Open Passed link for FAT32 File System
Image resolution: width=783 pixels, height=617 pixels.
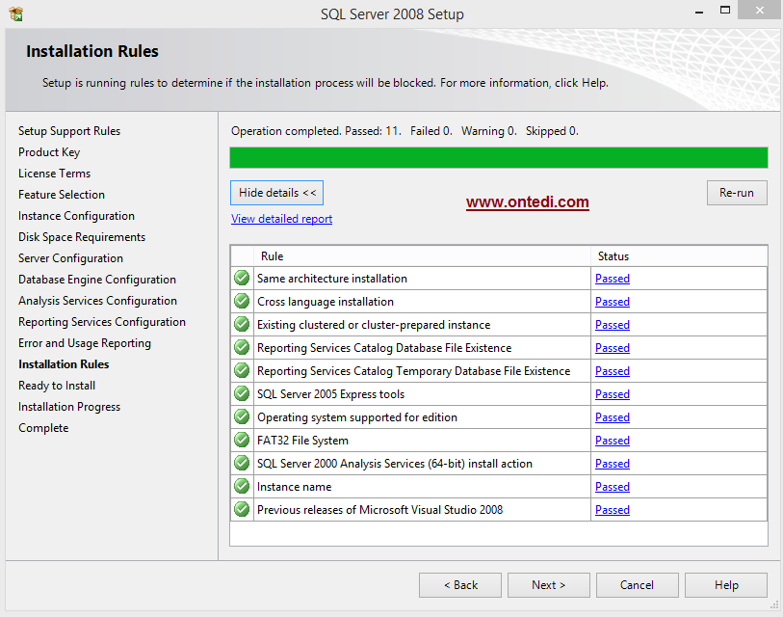pyautogui.click(x=613, y=441)
